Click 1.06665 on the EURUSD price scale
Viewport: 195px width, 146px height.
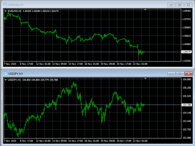point(186,27)
